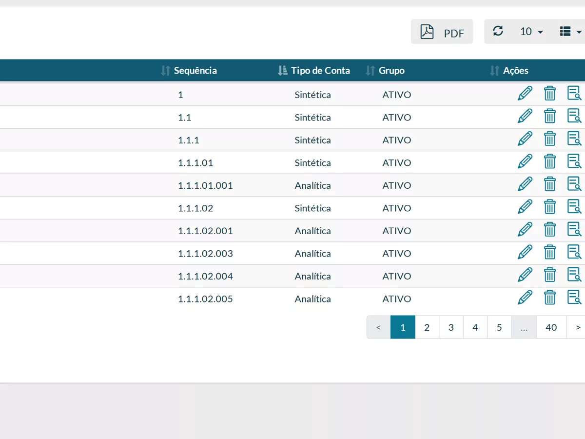Click the sequence cell 1.1.1.02.005
The height and width of the screenshot is (439, 585).
coord(205,299)
